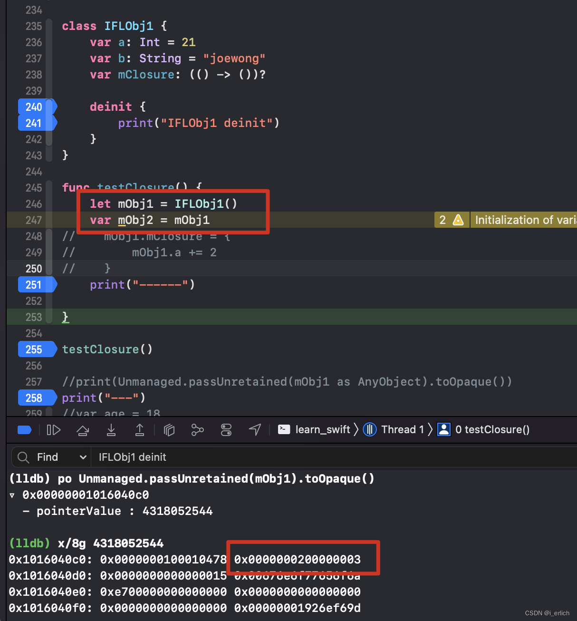Toggle the breakpoint on line 255

tap(38, 349)
